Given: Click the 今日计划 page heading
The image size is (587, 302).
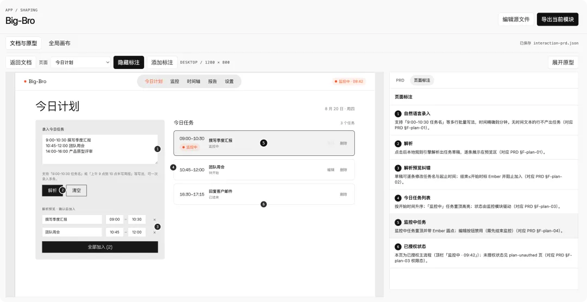Looking at the screenshot, I should point(57,106).
